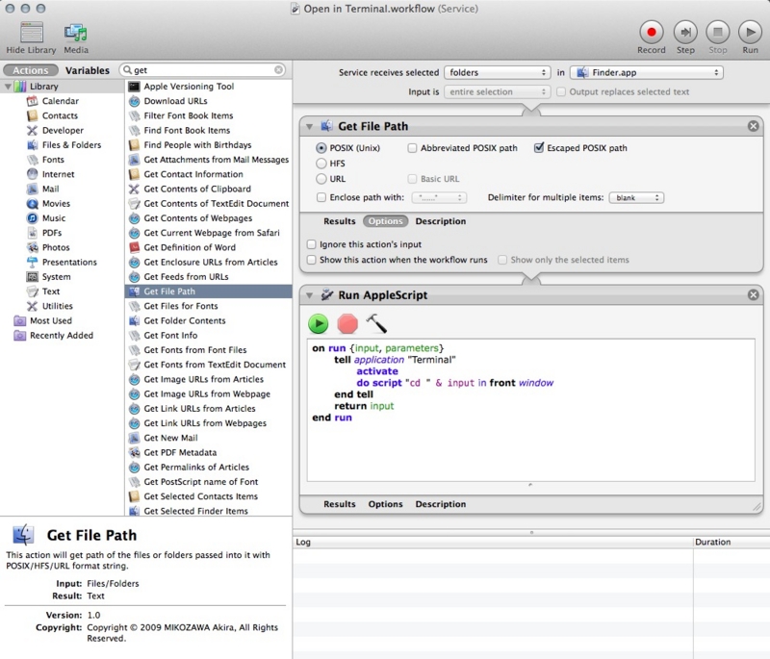This screenshot has height=659, width=770.
Task: Uncheck Escaped POSIX path checkbox
Action: pyautogui.click(x=539, y=148)
